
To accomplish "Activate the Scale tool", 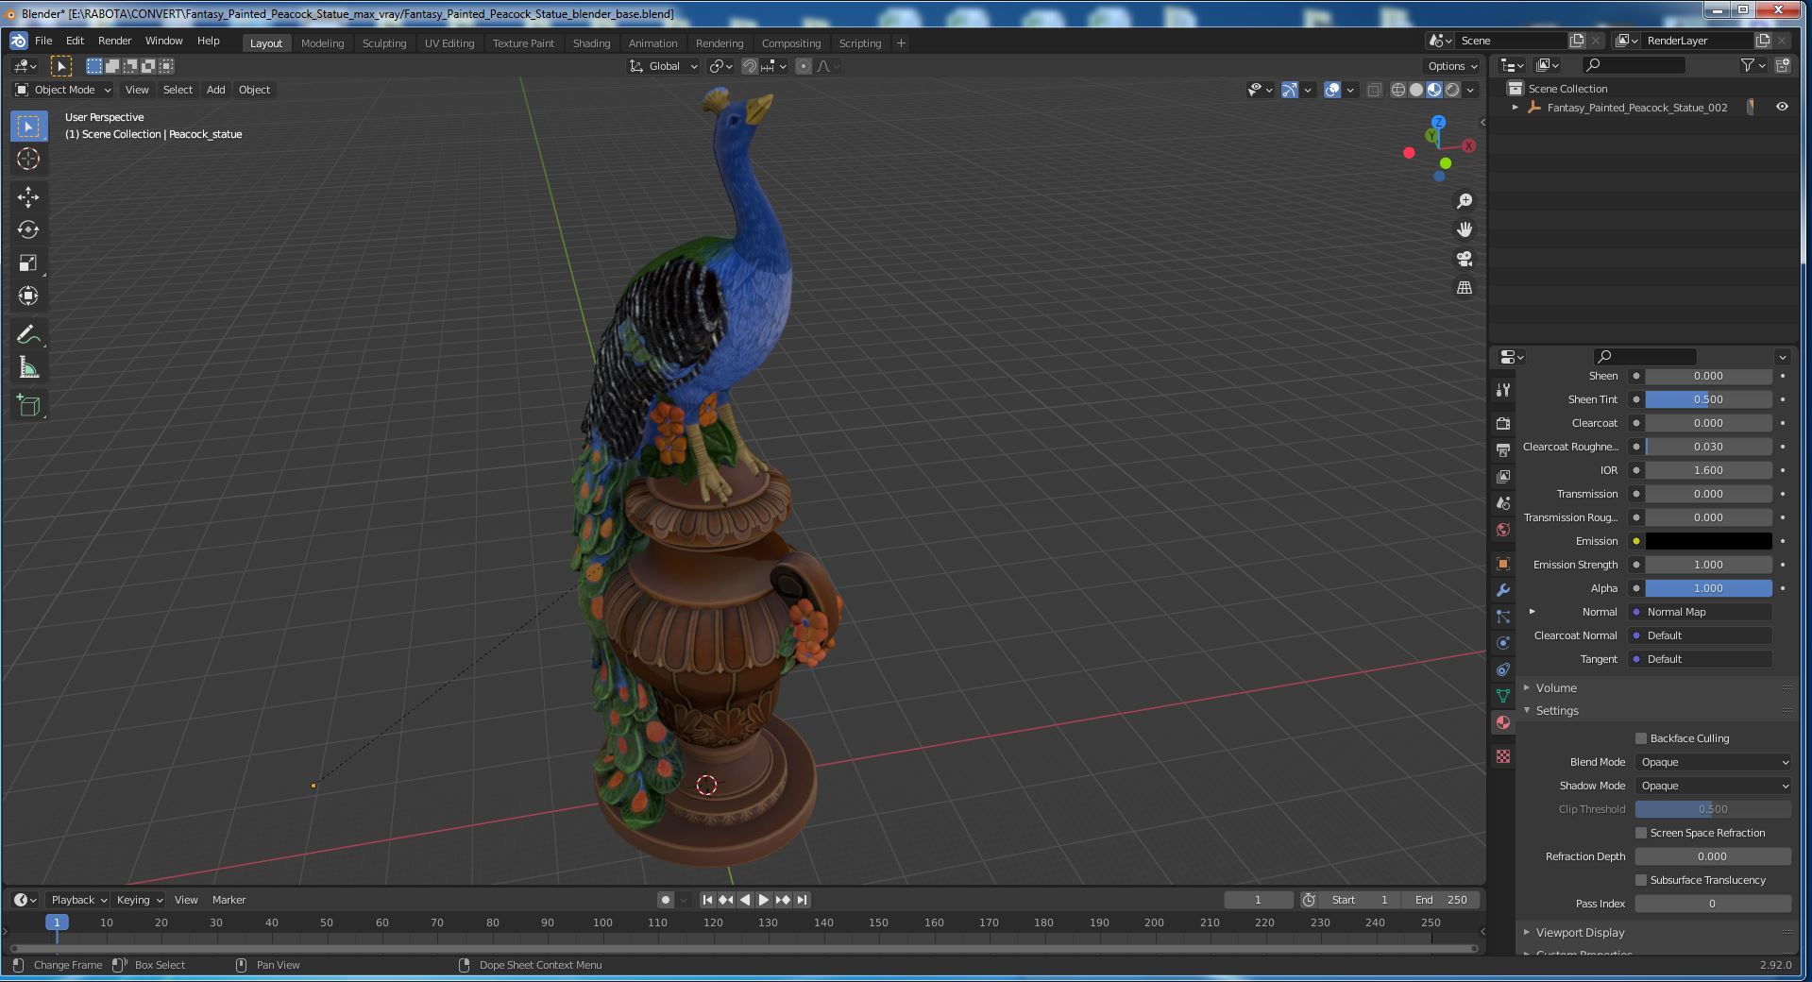I will 28,262.
